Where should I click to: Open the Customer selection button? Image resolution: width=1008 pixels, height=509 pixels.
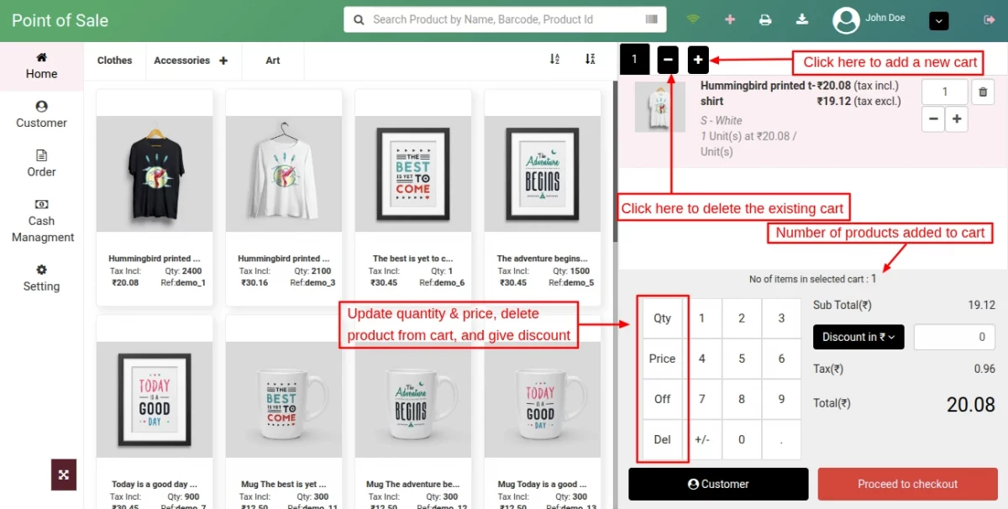(x=718, y=484)
